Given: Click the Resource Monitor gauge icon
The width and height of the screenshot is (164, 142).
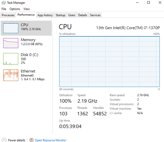Looking at the screenshot, I should click(31, 140).
